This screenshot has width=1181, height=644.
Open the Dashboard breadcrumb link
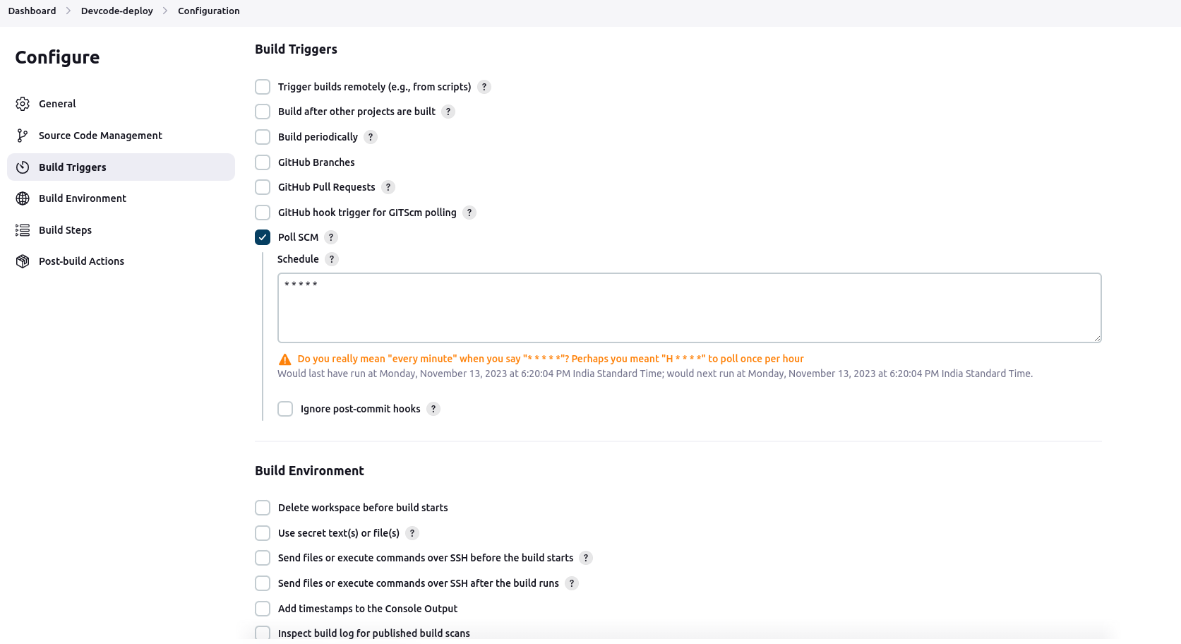[x=32, y=11]
